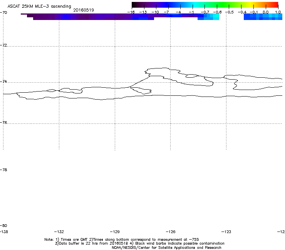Click the -16 color scale label
Image resolution: width=285 pixels, height=250 pixels.
click(131, 12)
